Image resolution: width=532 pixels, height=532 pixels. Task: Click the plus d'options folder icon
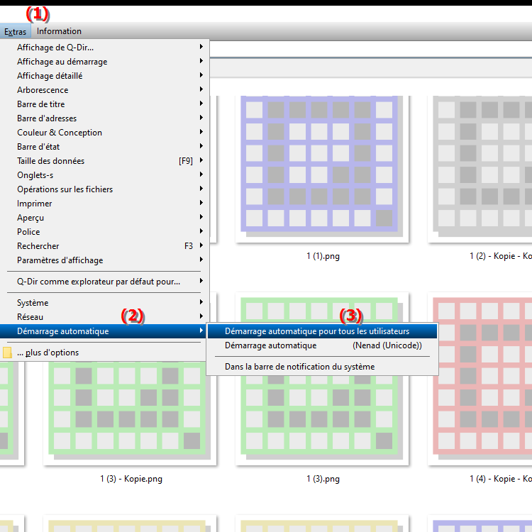[x=8, y=353]
